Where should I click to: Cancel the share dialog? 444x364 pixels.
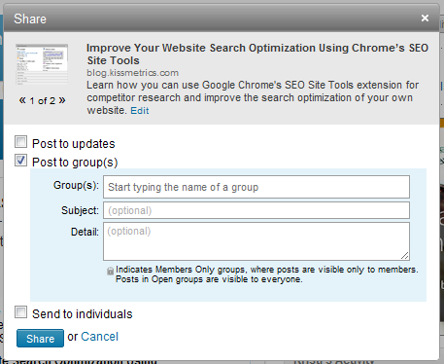coord(99,337)
